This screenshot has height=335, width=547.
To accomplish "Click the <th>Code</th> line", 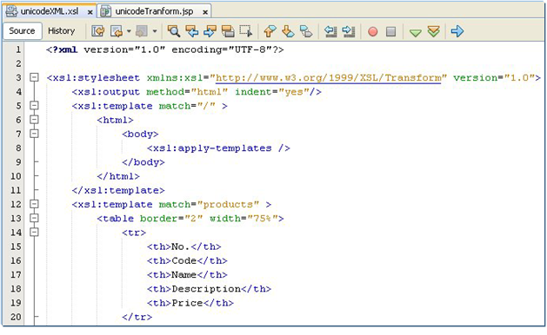I will (x=187, y=260).
